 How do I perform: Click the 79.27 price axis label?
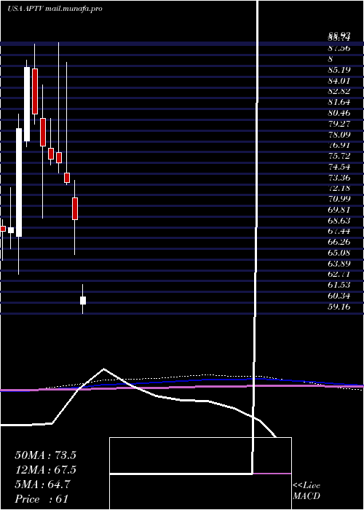click(x=339, y=124)
